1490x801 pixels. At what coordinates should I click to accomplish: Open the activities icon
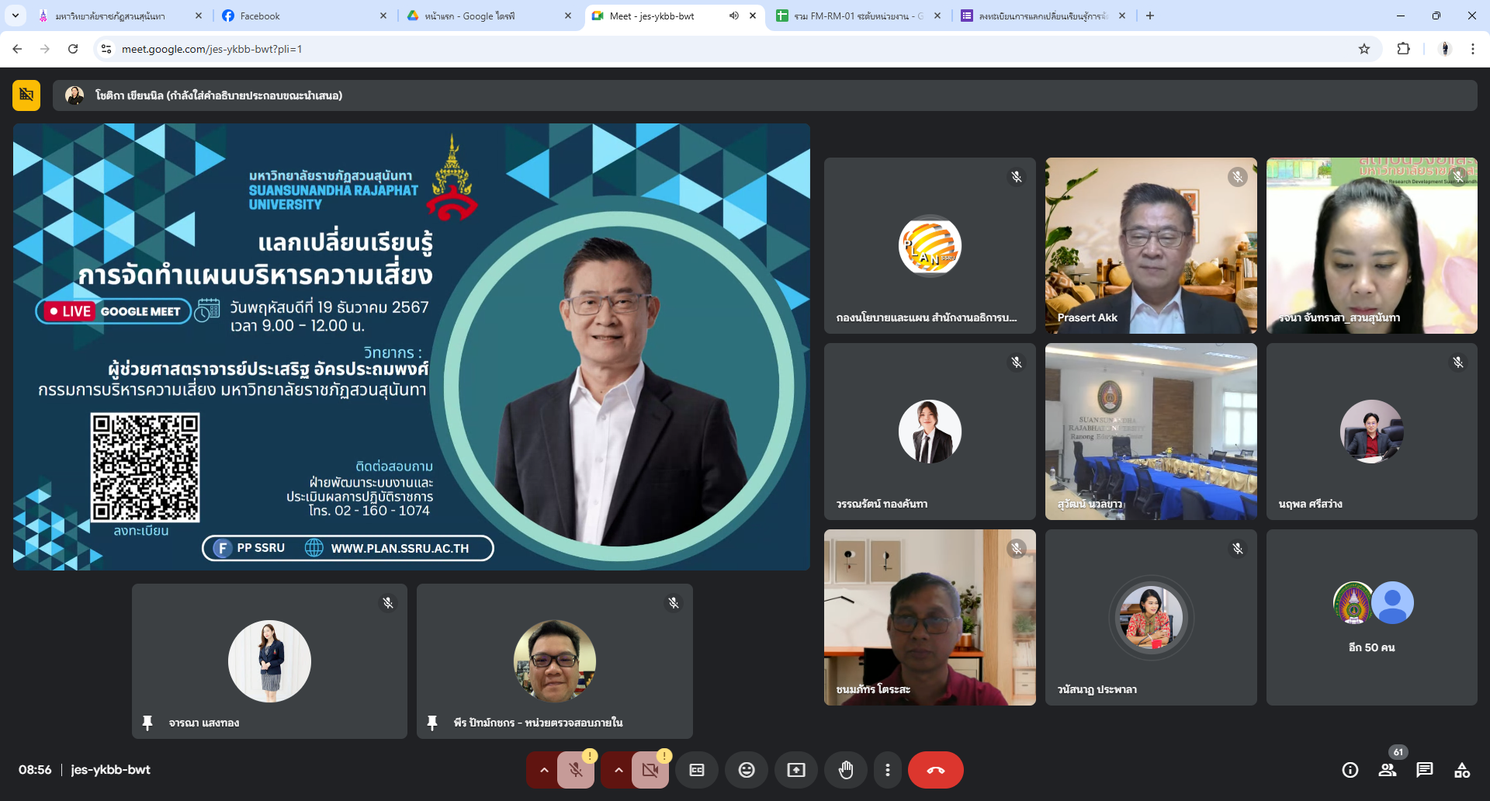1462,770
